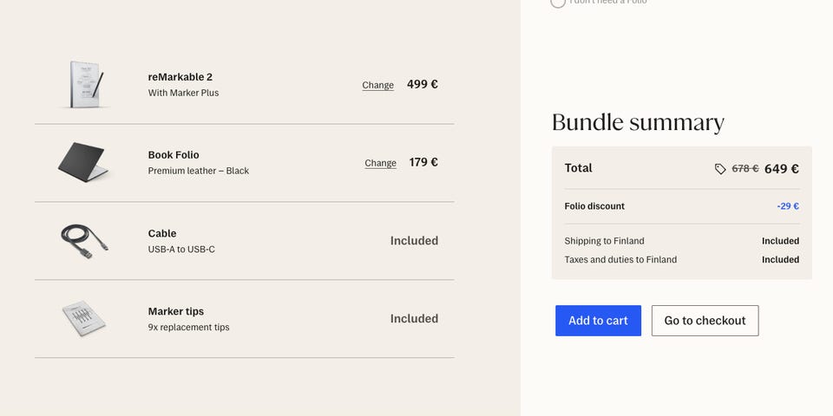Click the reMarkable 2 tablet image

pyautogui.click(x=84, y=84)
